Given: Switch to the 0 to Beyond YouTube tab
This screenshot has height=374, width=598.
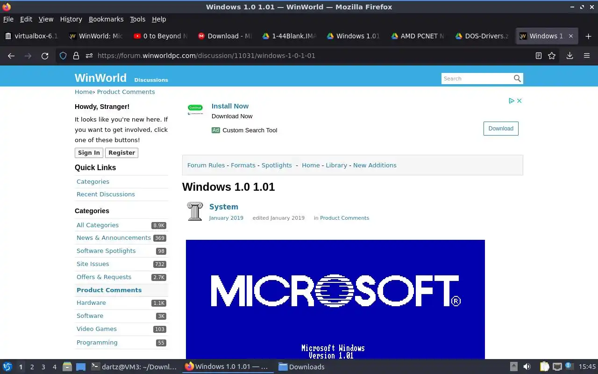Looking at the screenshot, I should pos(161,36).
